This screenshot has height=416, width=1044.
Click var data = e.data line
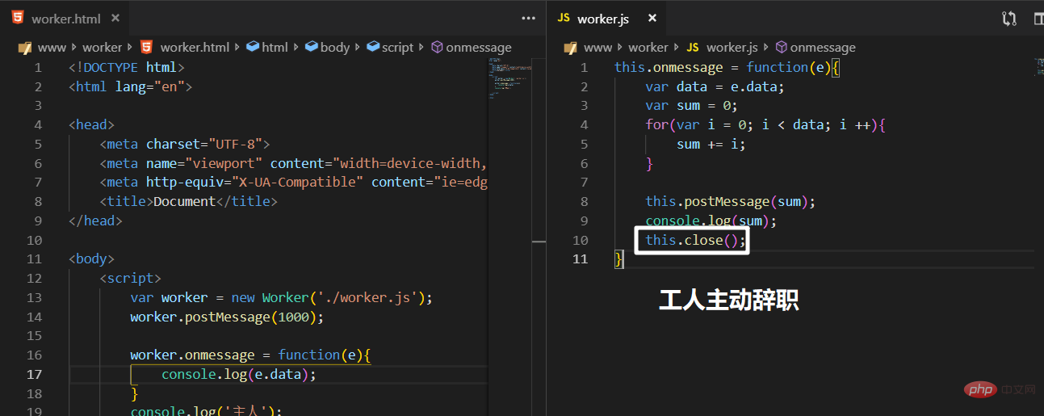[x=715, y=86]
